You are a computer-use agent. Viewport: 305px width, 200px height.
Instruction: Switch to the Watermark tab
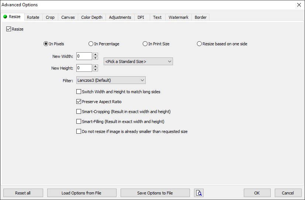pyautogui.click(x=179, y=17)
